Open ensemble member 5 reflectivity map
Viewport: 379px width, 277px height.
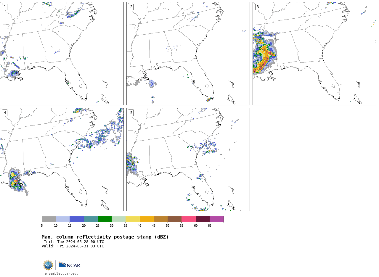point(188,159)
